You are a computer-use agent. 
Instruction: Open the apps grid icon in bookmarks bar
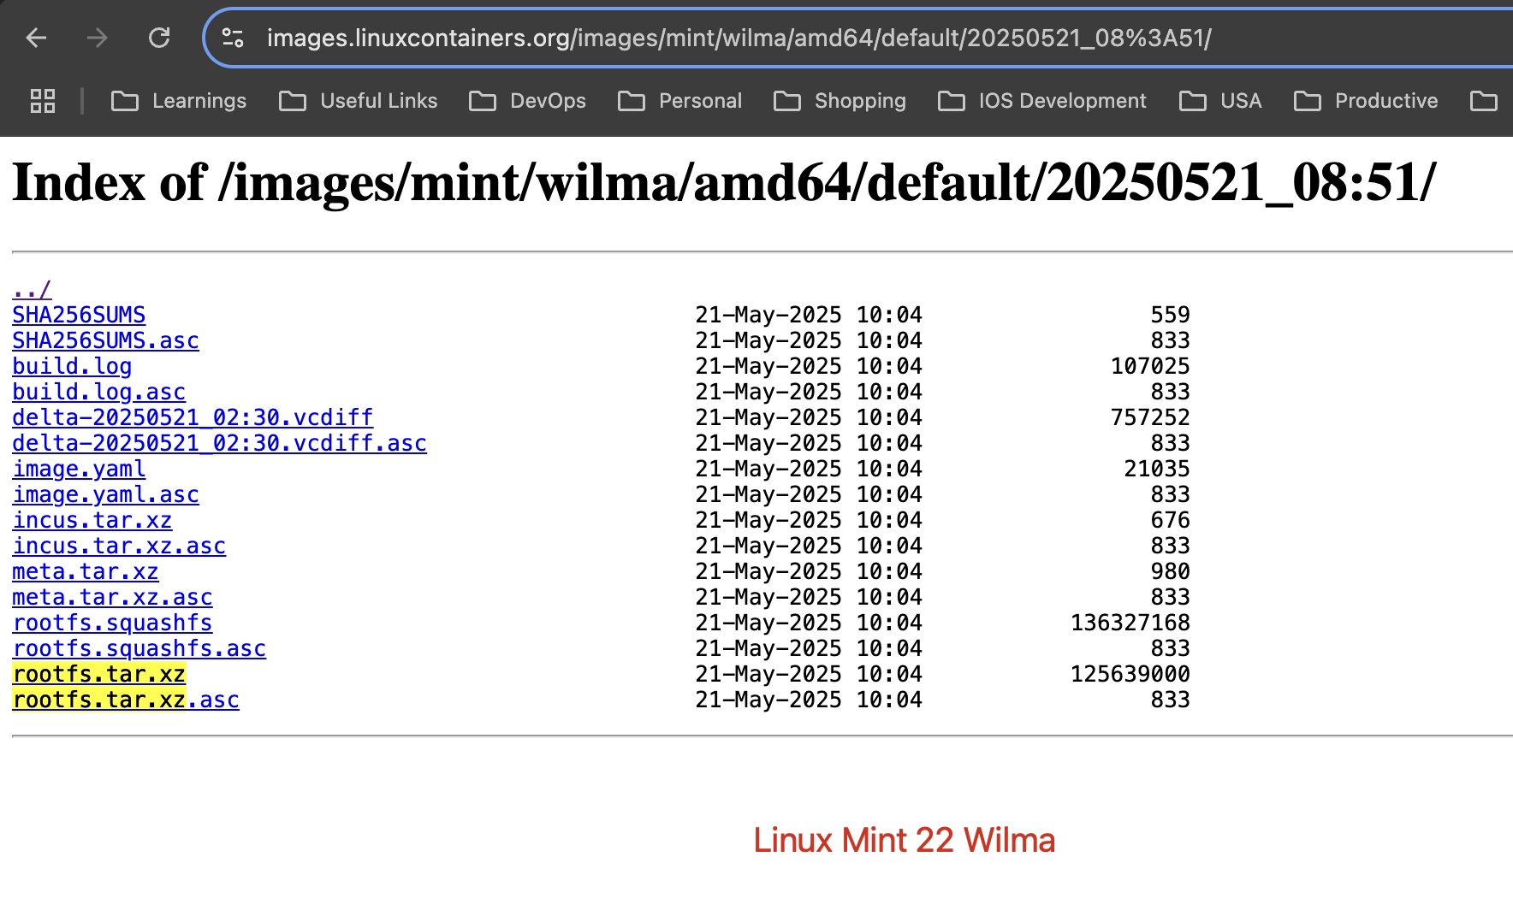click(x=43, y=101)
